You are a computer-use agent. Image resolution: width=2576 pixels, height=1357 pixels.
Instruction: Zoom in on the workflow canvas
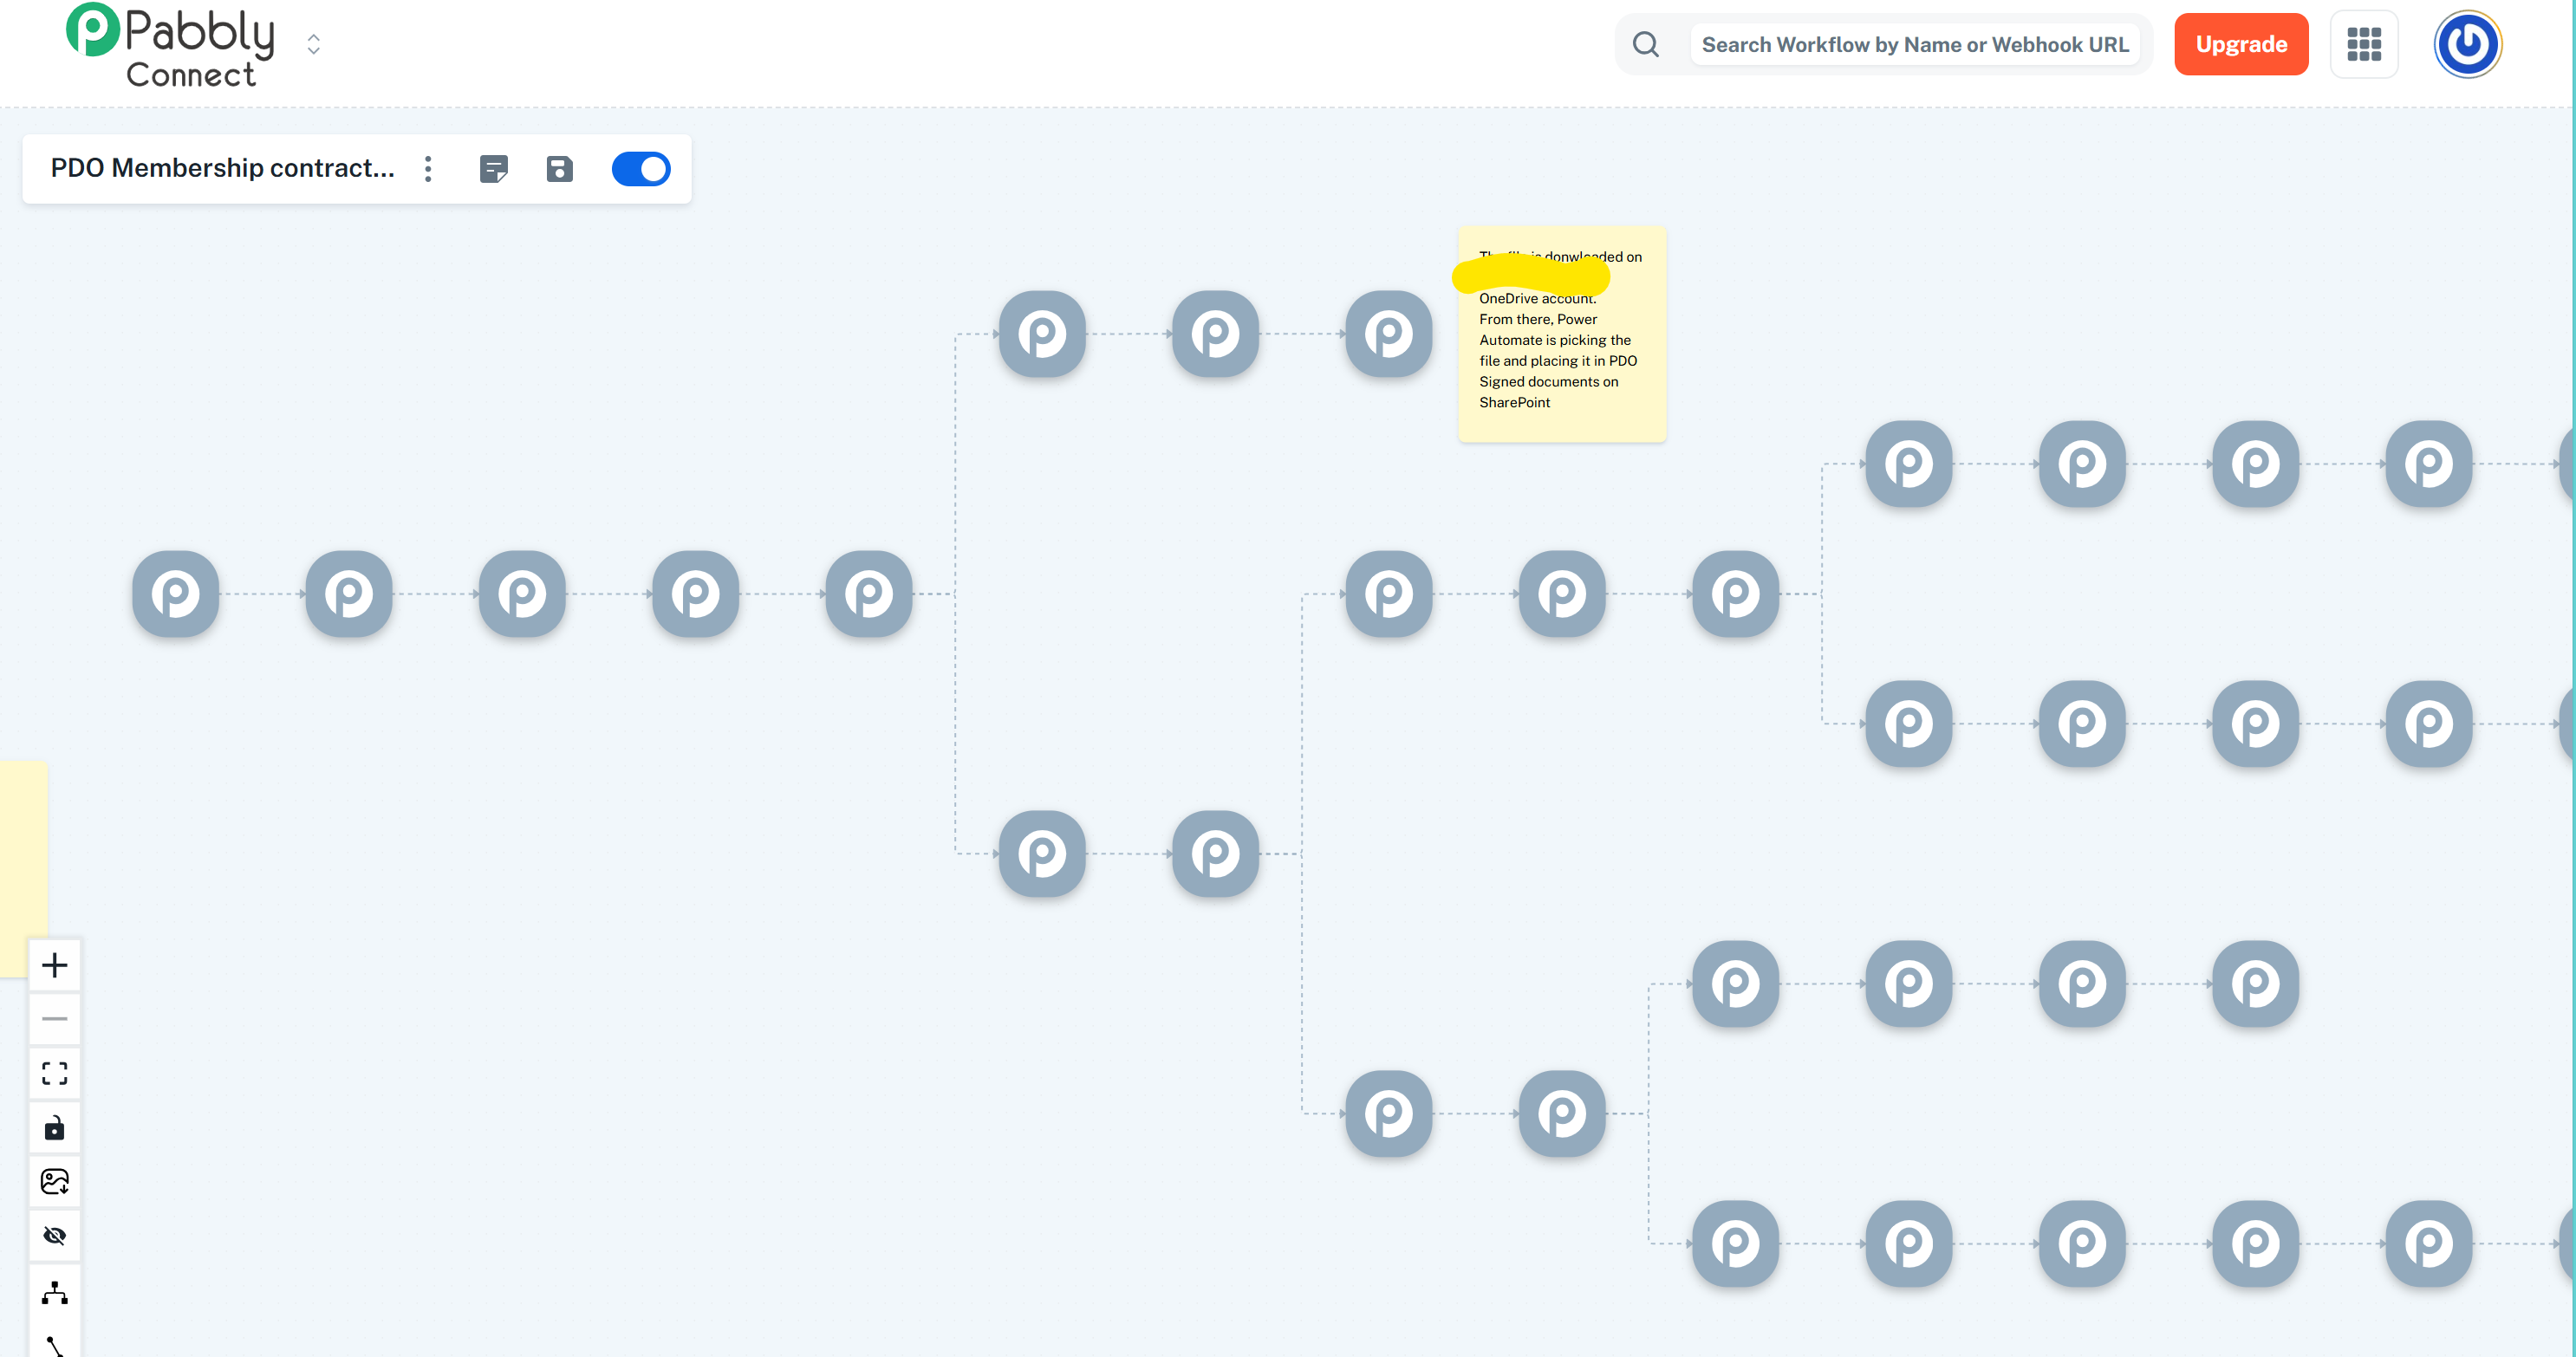coord(55,965)
